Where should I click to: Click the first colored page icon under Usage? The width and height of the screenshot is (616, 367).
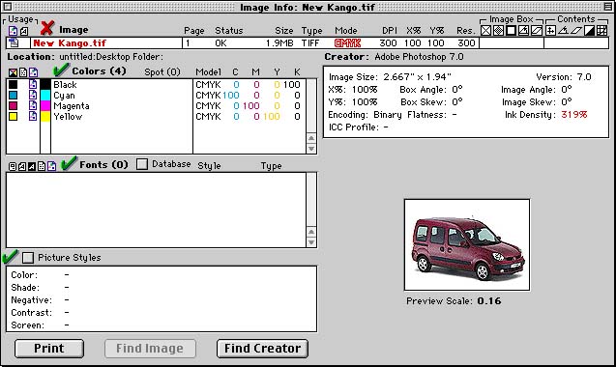13,31
